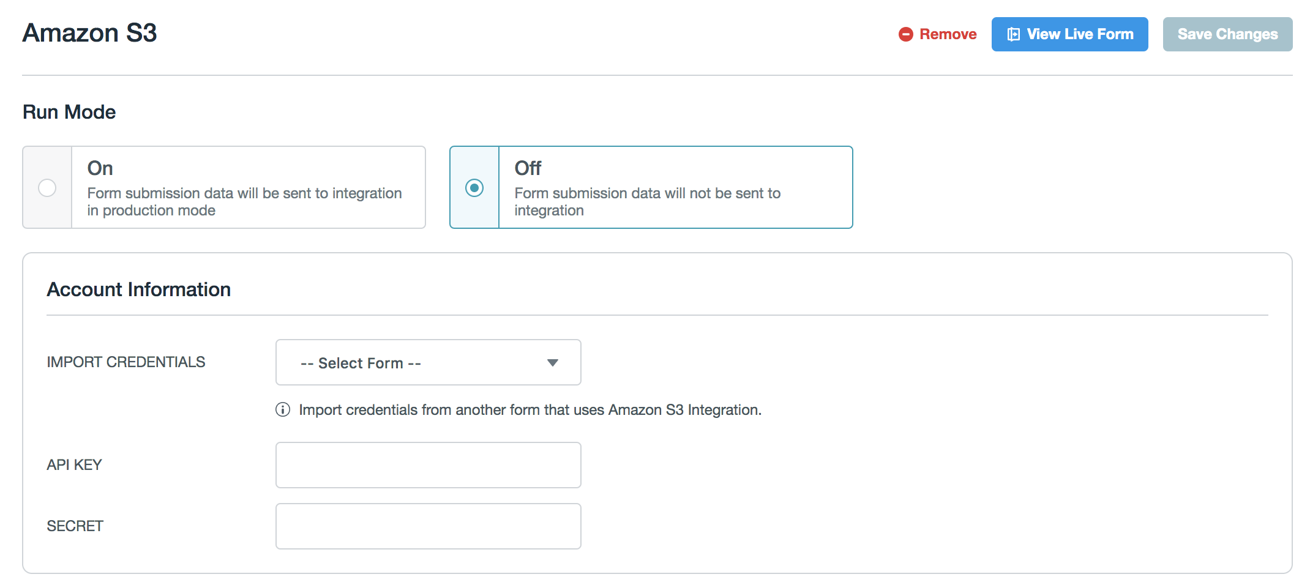Click the info icon below Import Credentials
This screenshot has height=585, width=1310.
[x=283, y=409]
